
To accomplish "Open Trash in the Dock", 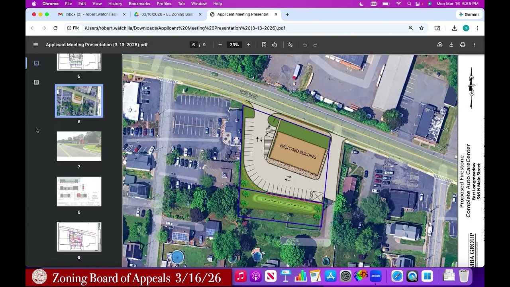I will coord(464,276).
